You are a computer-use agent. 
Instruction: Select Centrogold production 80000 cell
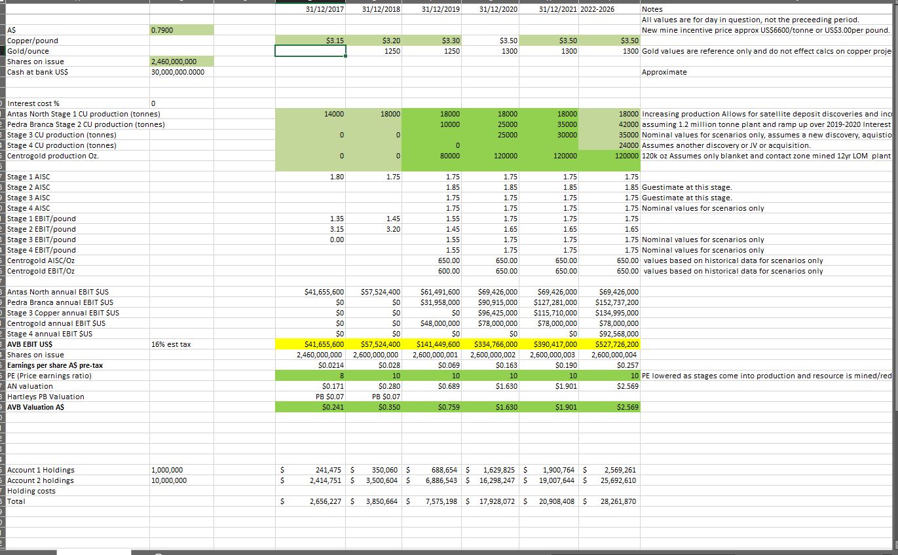click(x=433, y=156)
